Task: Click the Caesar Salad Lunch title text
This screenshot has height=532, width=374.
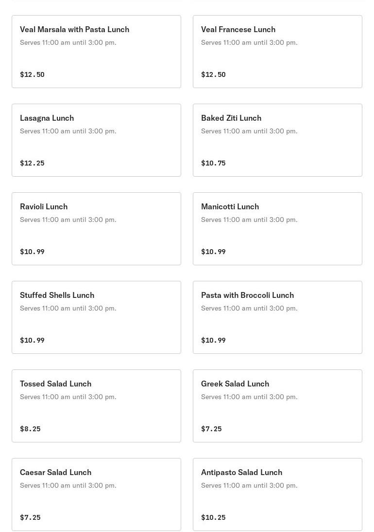Action: (x=55, y=472)
